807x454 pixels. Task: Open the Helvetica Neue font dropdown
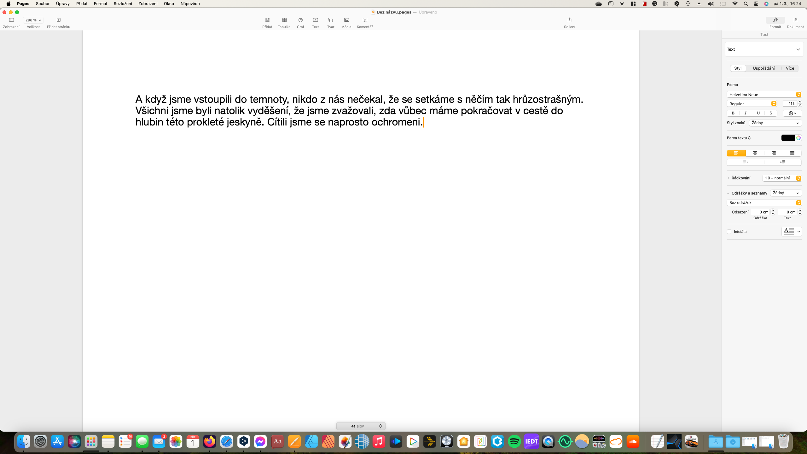coord(764,95)
